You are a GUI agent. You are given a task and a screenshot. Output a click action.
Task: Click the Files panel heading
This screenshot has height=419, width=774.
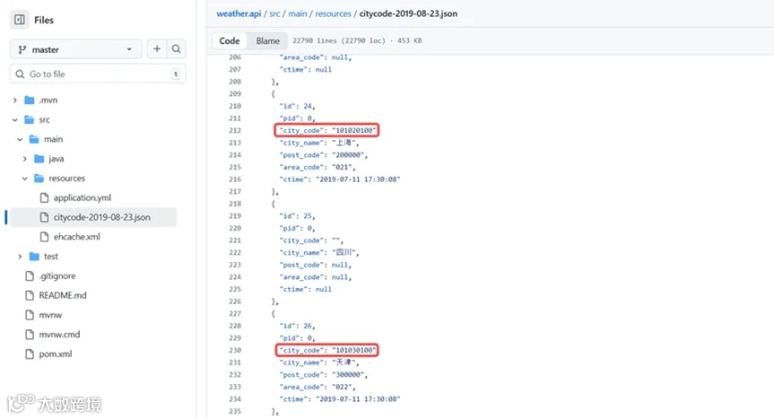(x=44, y=21)
